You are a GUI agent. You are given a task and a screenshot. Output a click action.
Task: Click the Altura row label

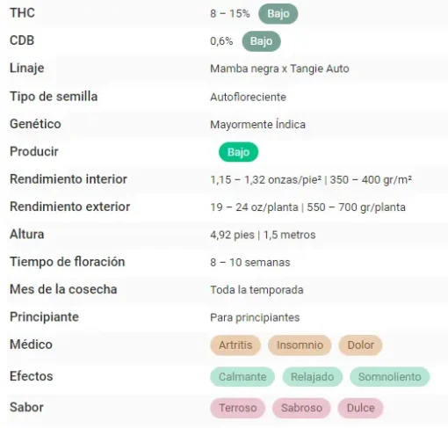[27, 235]
